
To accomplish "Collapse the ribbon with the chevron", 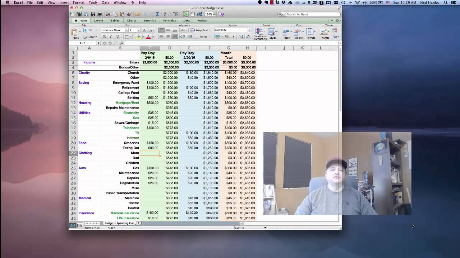I will click(332, 20).
